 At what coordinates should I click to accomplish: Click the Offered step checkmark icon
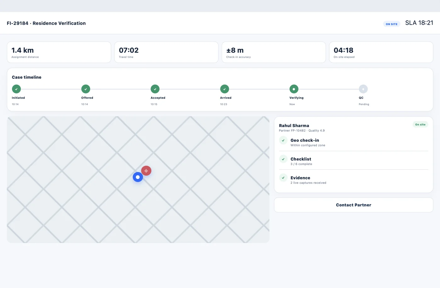point(86,89)
